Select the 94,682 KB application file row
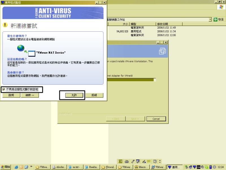226x170 pixels. 145,31
